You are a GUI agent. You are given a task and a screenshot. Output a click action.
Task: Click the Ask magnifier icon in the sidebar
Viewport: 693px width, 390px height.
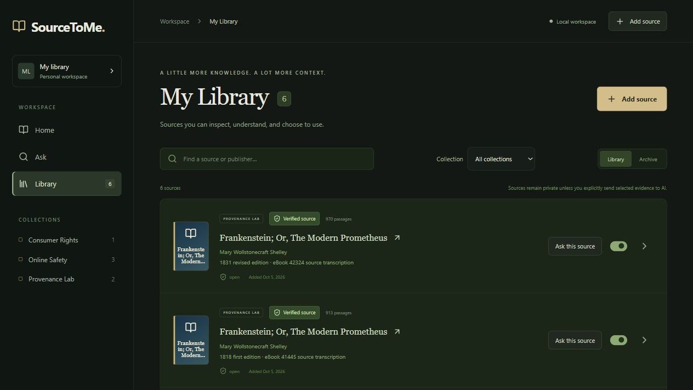coord(24,157)
